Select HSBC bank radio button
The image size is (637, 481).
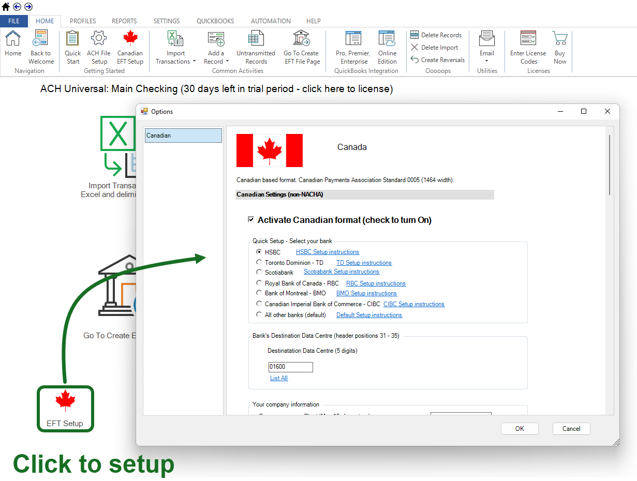[x=259, y=252]
